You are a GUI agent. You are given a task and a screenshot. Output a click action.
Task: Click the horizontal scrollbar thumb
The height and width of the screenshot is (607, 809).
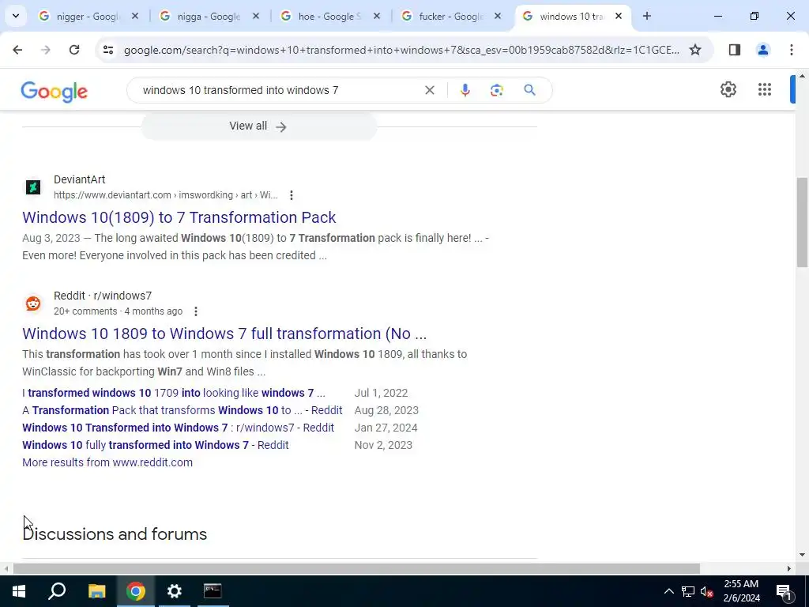[356, 568]
